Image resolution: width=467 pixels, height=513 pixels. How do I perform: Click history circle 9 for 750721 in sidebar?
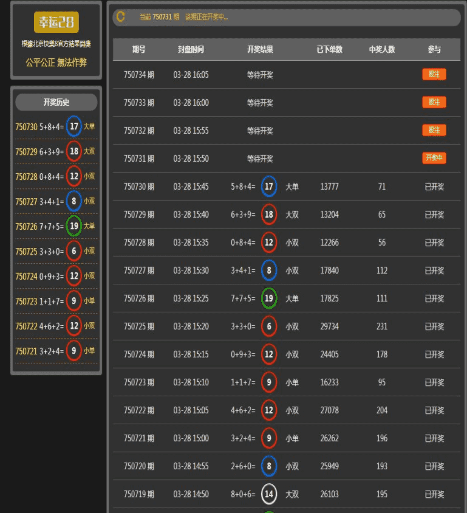74,351
